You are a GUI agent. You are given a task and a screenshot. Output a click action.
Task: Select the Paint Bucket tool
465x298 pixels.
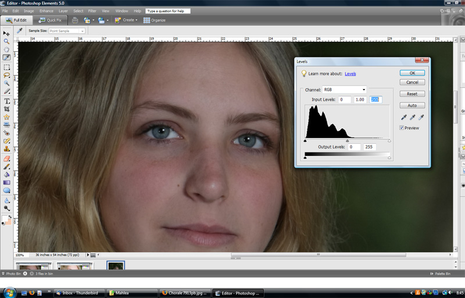[x=6, y=175]
